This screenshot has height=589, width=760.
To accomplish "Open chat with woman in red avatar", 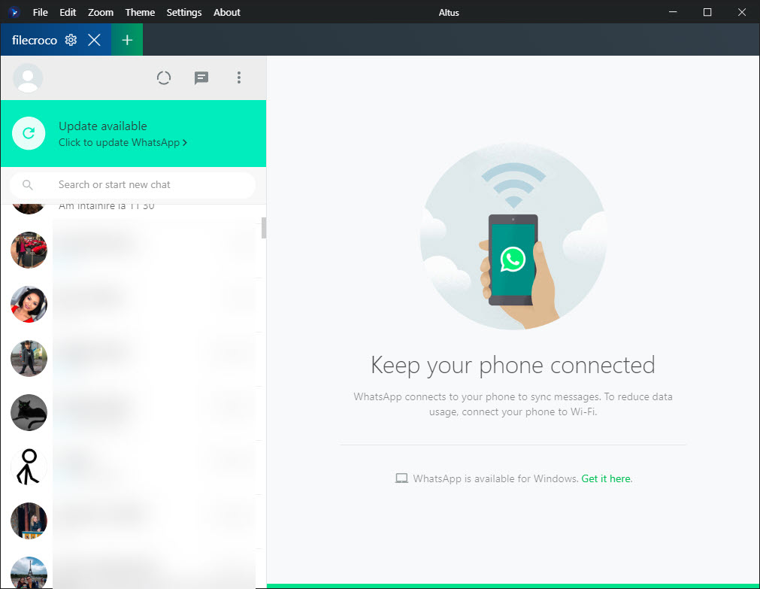I will point(29,304).
